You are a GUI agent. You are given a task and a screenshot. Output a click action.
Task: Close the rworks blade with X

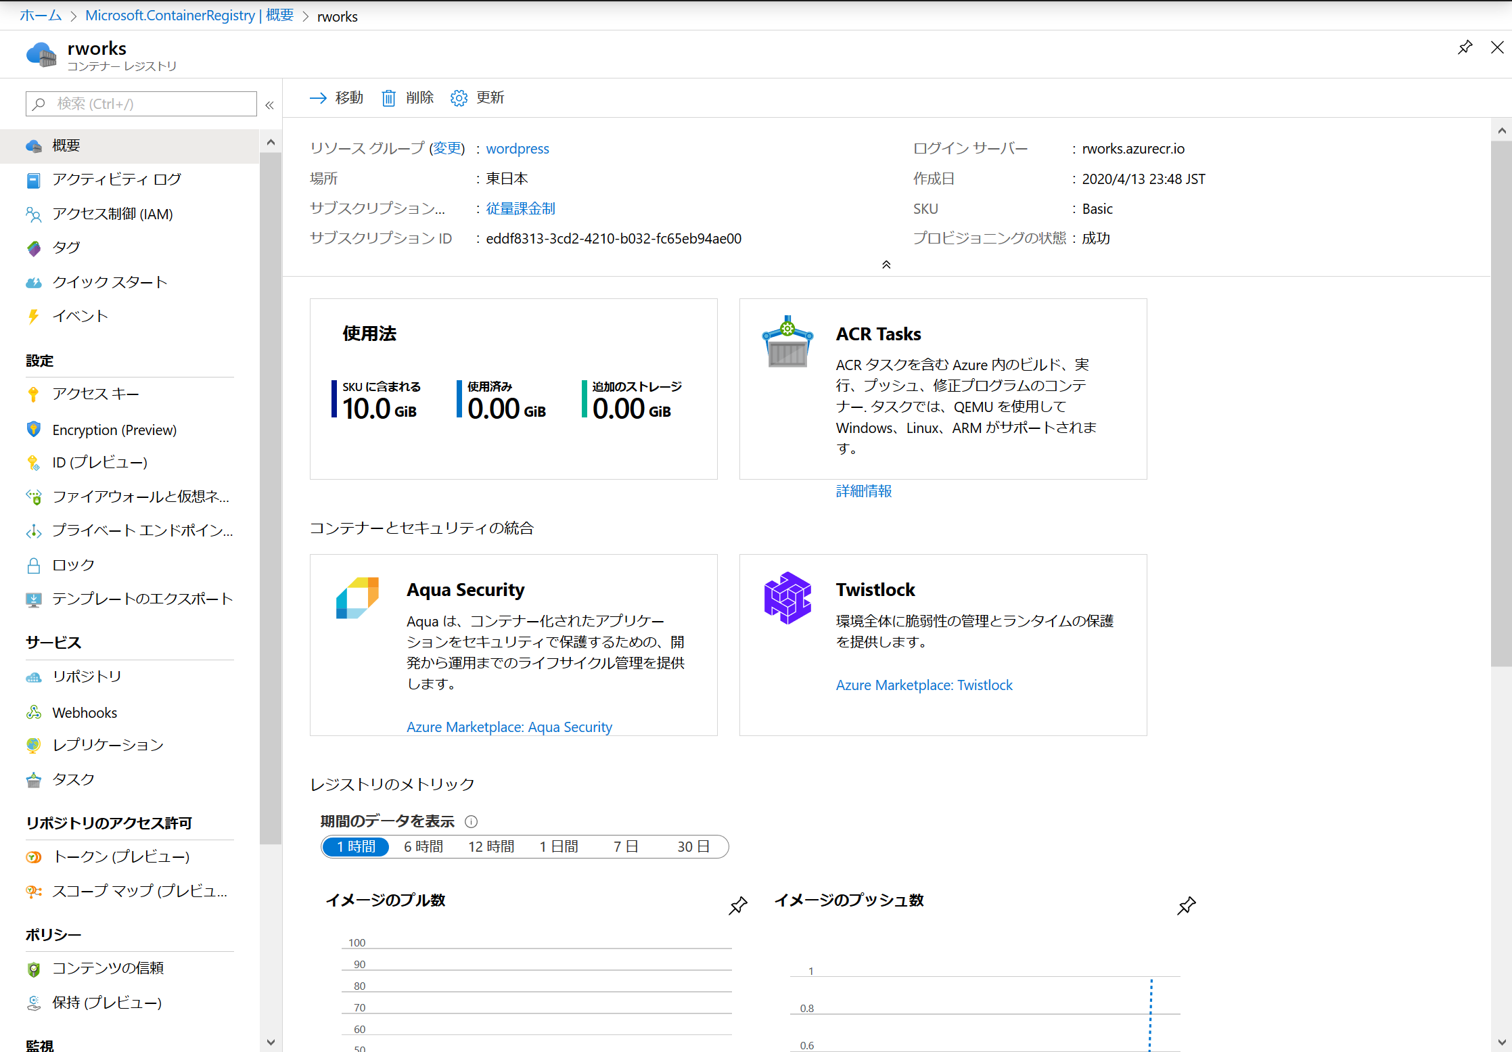[1497, 47]
